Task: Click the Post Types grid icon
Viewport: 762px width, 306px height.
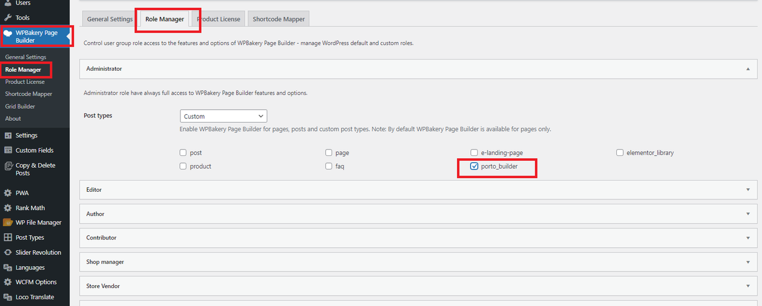Action: point(8,238)
